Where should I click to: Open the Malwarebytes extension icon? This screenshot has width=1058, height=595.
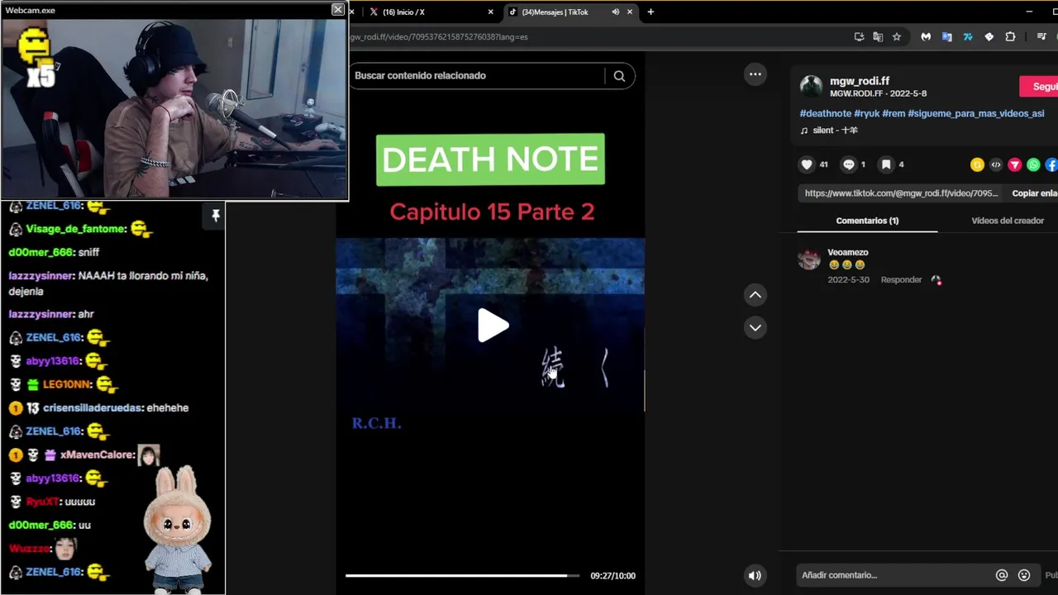tap(926, 36)
